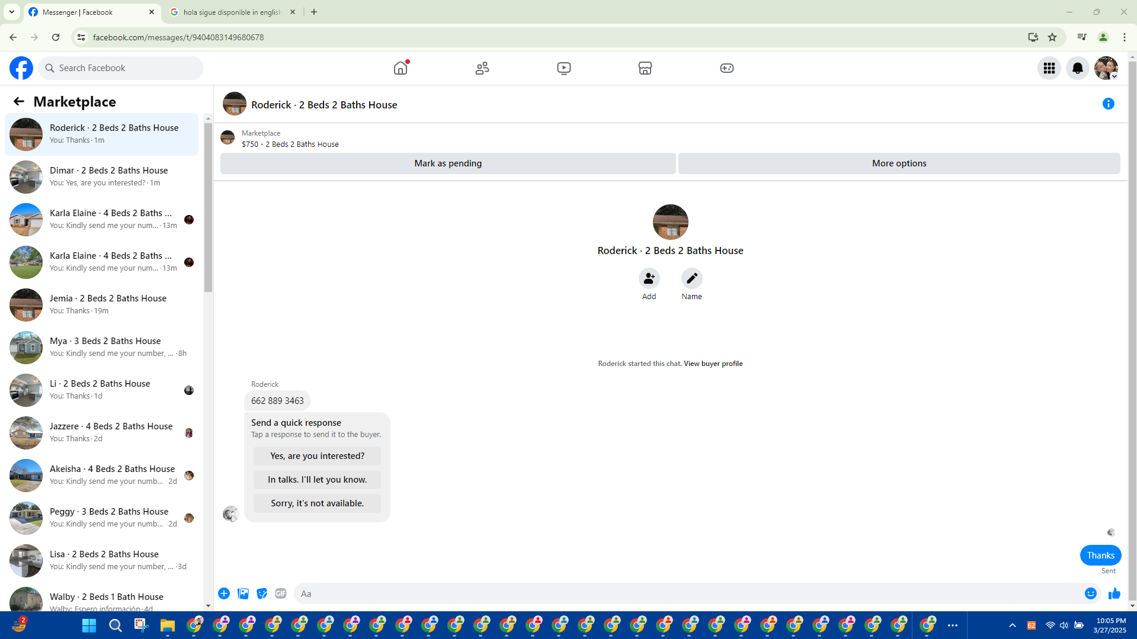Go back from Marketplace chats list
The height and width of the screenshot is (639, 1137).
pos(18,102)
